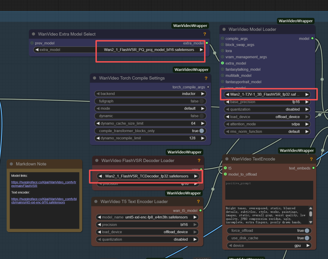Change the quantization option in Model Loader
The width and height of the screenshot is (328, 259).
[x=267, y=109]
